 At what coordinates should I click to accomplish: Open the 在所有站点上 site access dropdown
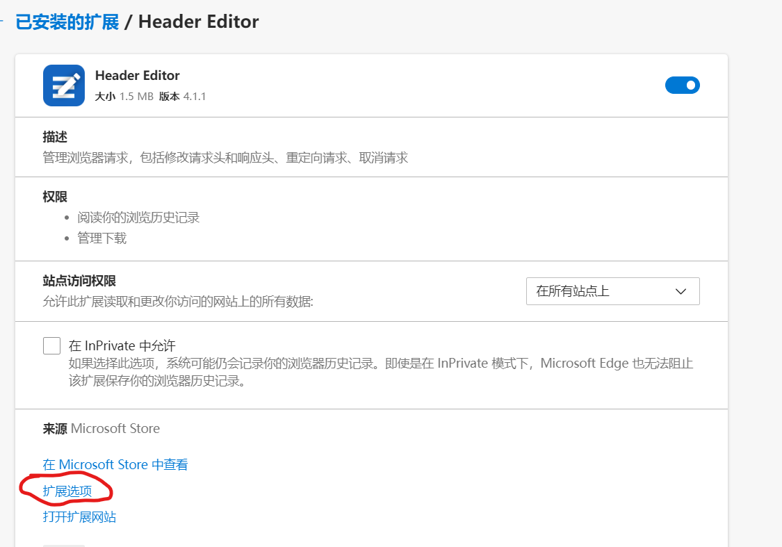tap(612, 291)
